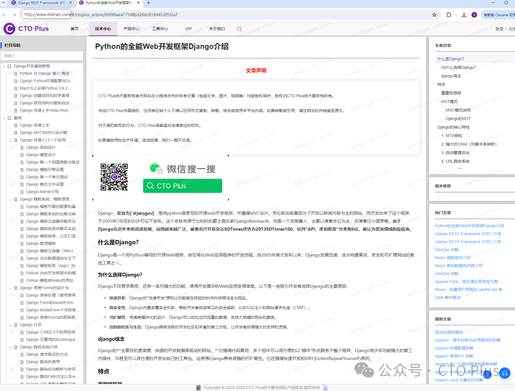Click the QR code image
This screenshot has height=391, width=515.
click(114, 177)
